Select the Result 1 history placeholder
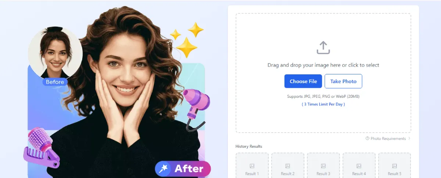The image size is (441, 178). pyautogui.click(x=252, y=166)
